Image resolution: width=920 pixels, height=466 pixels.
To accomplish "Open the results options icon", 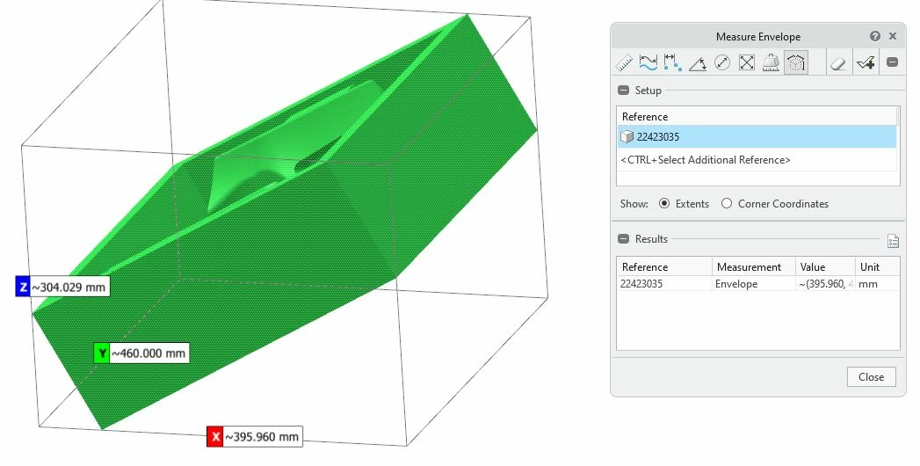I will click(893, 241).
